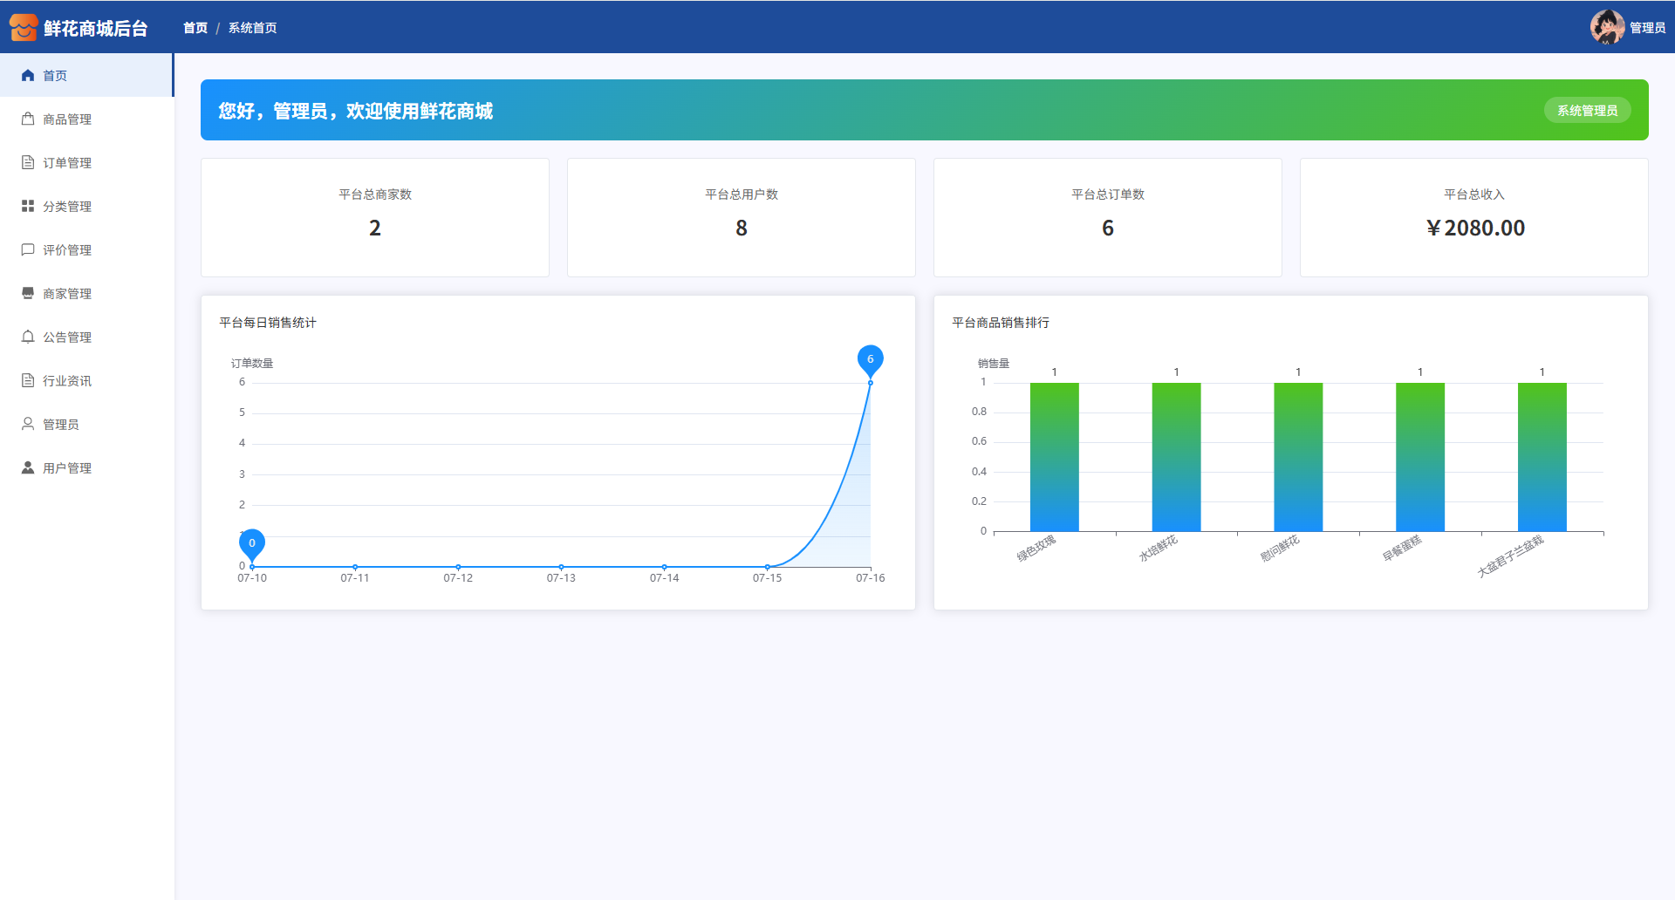Click the bell icon for 公告管理
The width and height of the screenshot is (1675, 900).
(28, 337)
